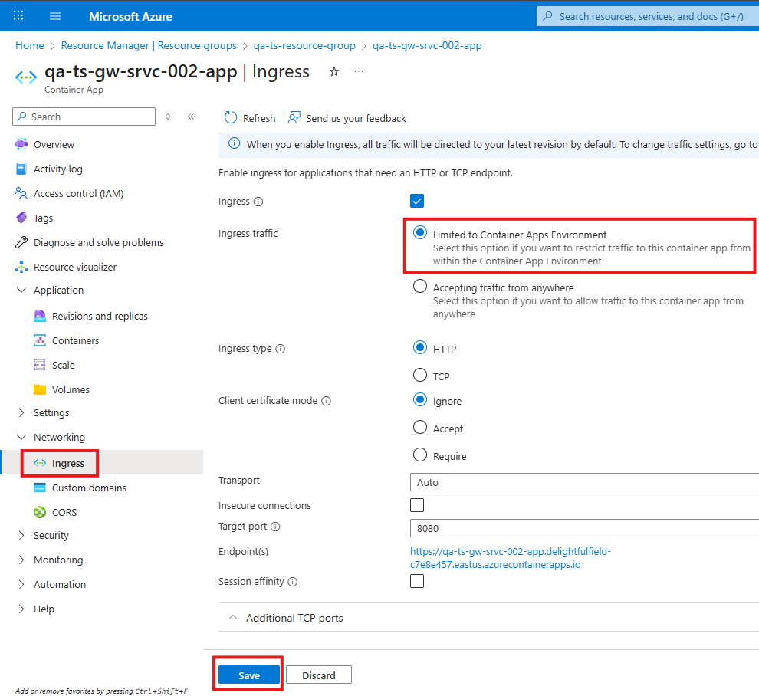Open the ellipsis more options menu
The image size is (759, 696).
(359, 71)
